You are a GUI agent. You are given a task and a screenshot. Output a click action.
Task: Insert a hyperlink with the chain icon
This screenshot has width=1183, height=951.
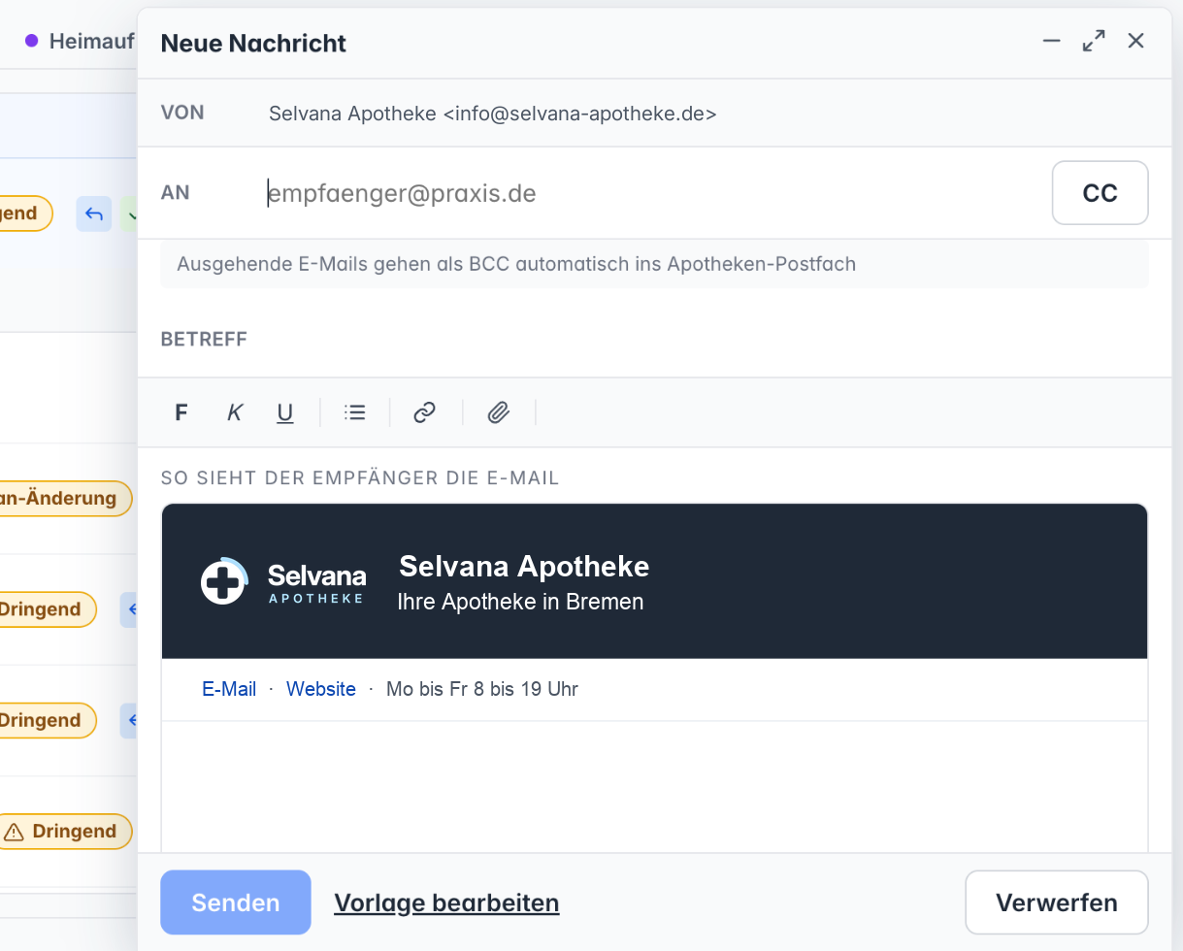click(x=424, y=412)
